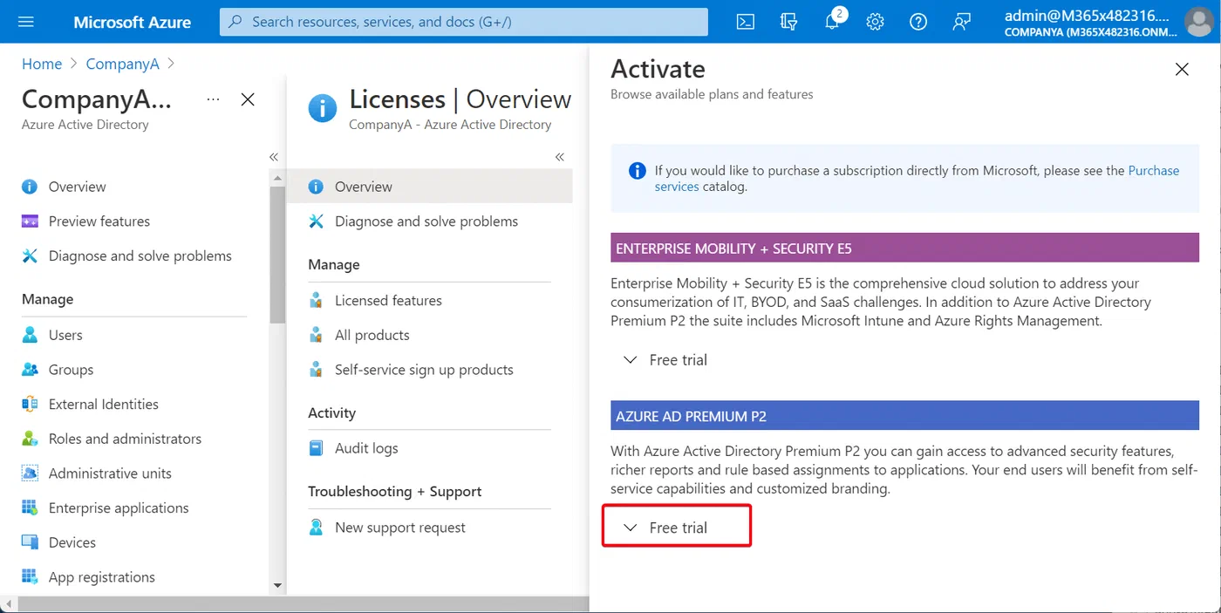Open Cloud Shell from top bar
Screen dimensions: 1221x613
tap(746, 22)
